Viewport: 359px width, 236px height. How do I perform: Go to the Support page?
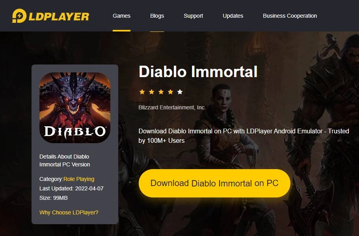tap(193, 16)
